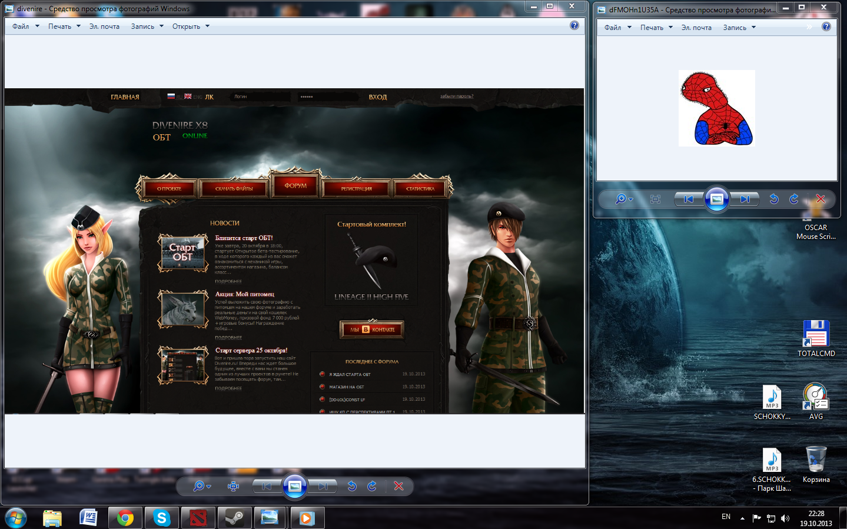Rotate divenire image clockwise
The height and width of the screenshot is (529, 847).
click(x=372, y=486)
